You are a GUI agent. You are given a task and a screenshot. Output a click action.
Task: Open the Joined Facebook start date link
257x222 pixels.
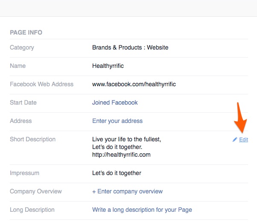pos(115,102)
